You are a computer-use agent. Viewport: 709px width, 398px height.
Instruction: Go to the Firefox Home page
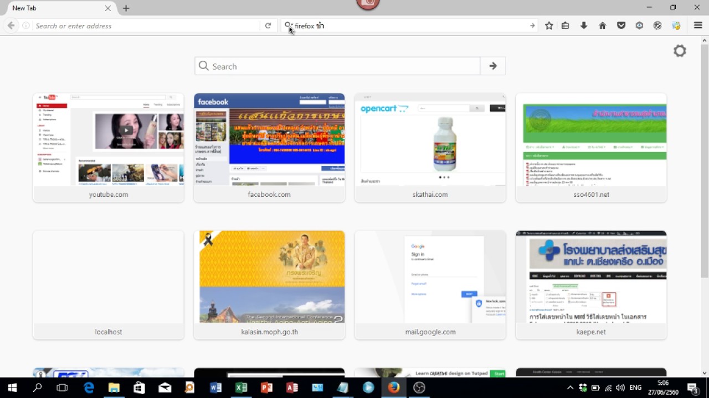pos(603,25)
